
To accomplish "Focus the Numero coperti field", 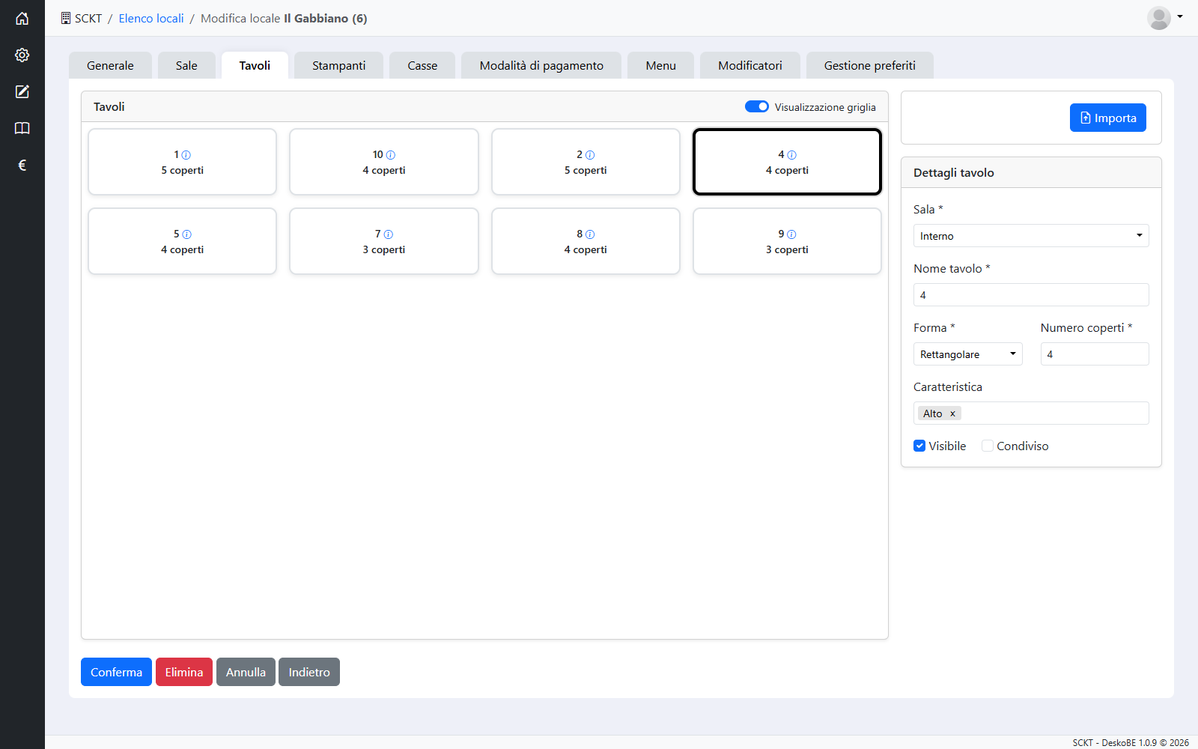I will (1095, 354).
